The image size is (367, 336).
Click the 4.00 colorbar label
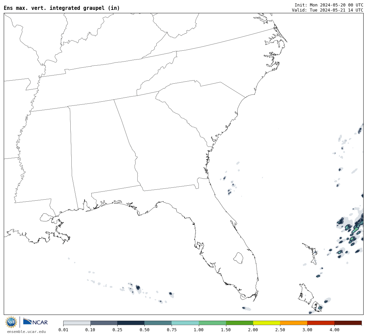[x=334, y=330]
